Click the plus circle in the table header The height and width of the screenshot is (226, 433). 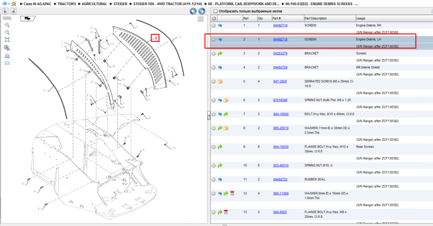pos(214,19)
